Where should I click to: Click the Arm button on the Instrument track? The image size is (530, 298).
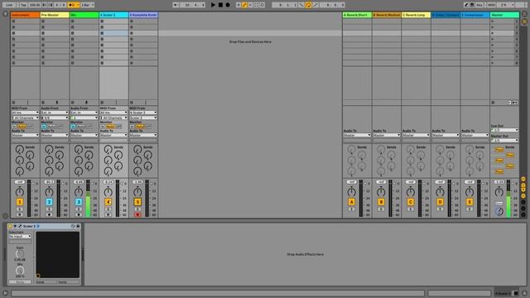click(20, 214)
